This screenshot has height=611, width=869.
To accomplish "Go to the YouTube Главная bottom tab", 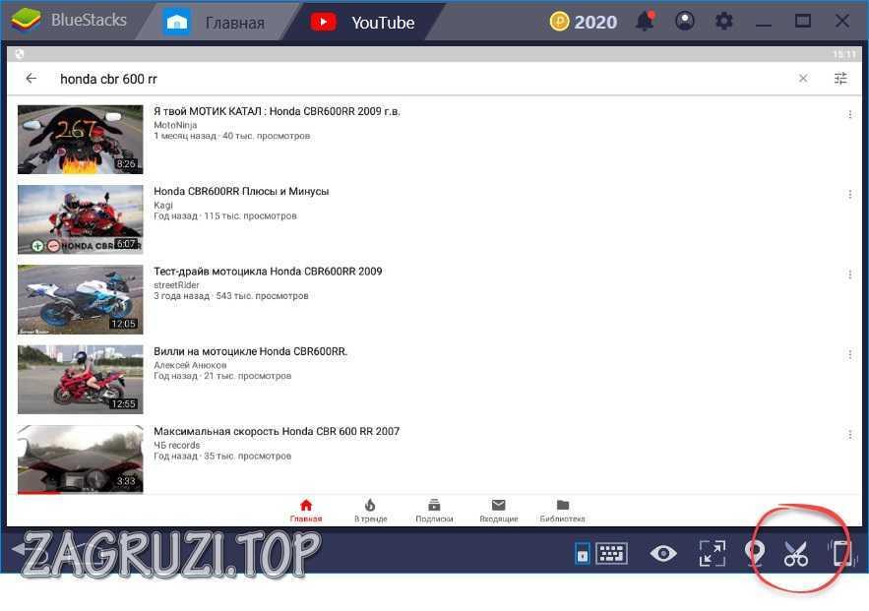I will click(306, 511).
